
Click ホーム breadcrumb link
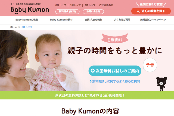[14, 27]
